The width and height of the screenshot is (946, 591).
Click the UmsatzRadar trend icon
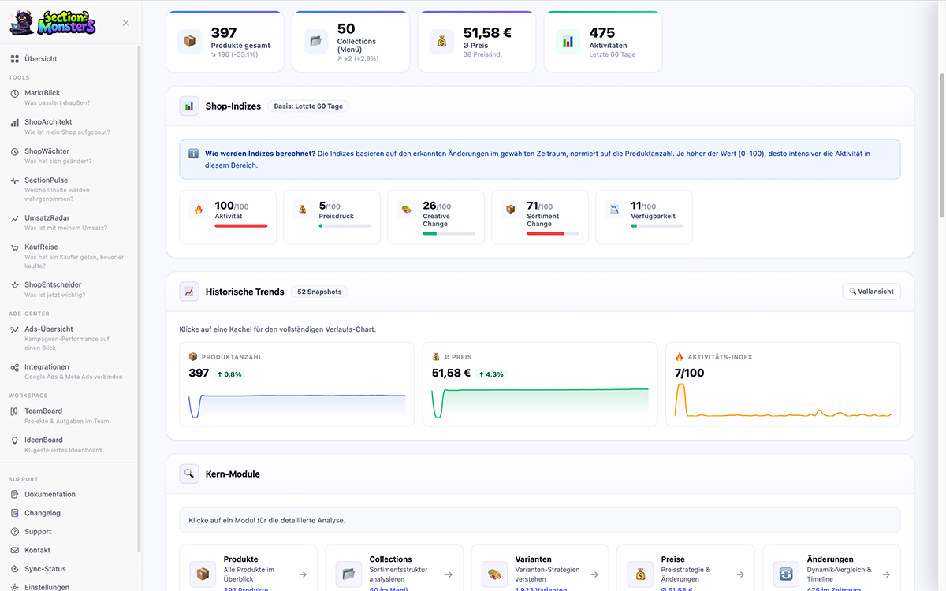point(15,218)
